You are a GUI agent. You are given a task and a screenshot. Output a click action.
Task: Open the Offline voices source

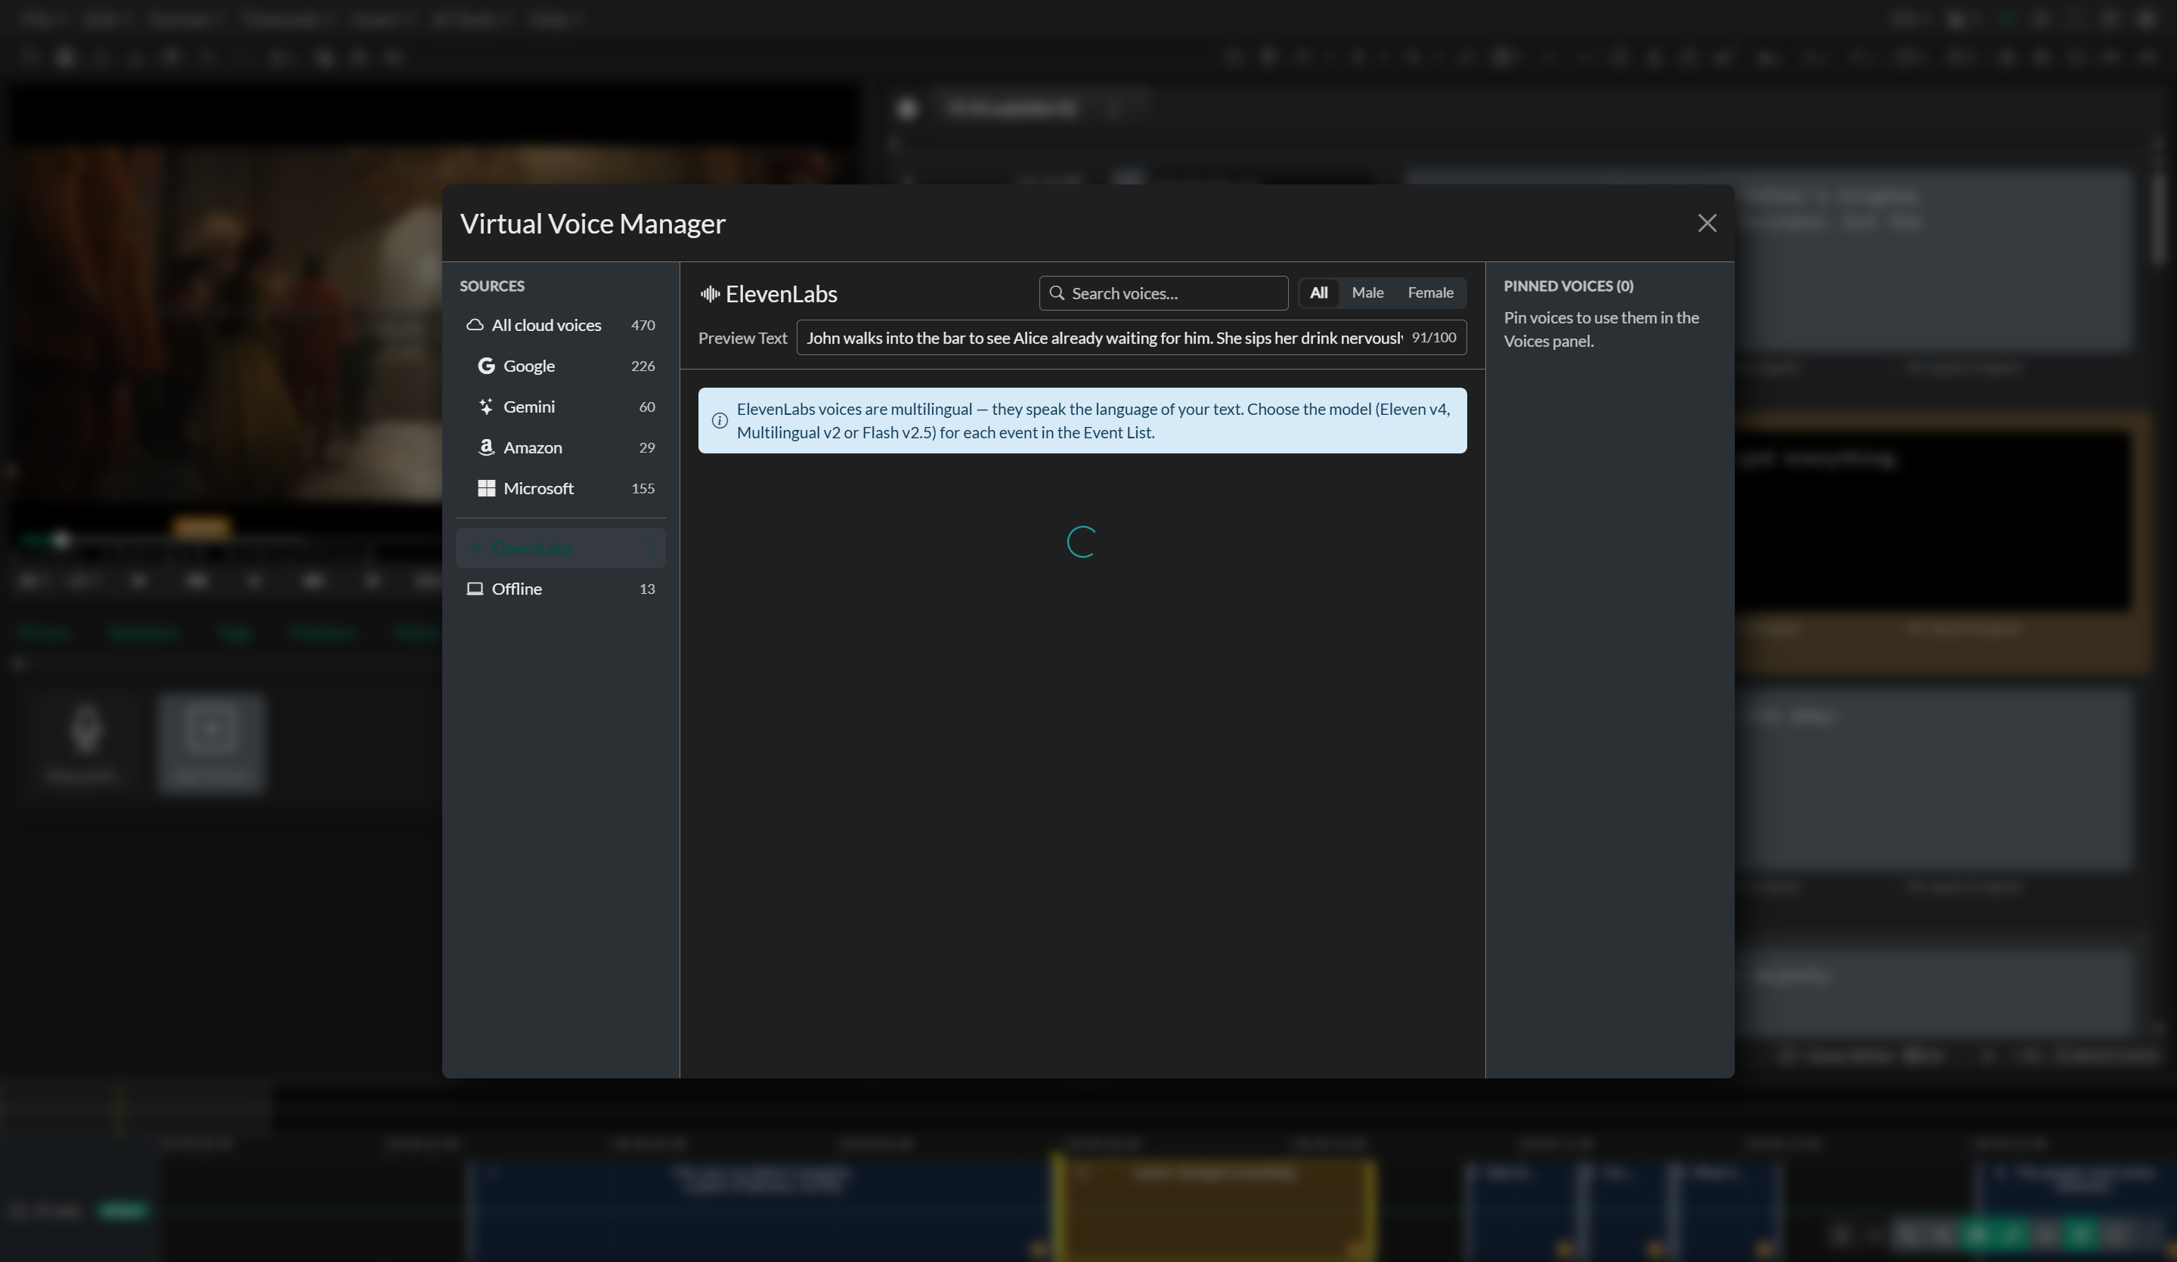(x=561, y=589)
